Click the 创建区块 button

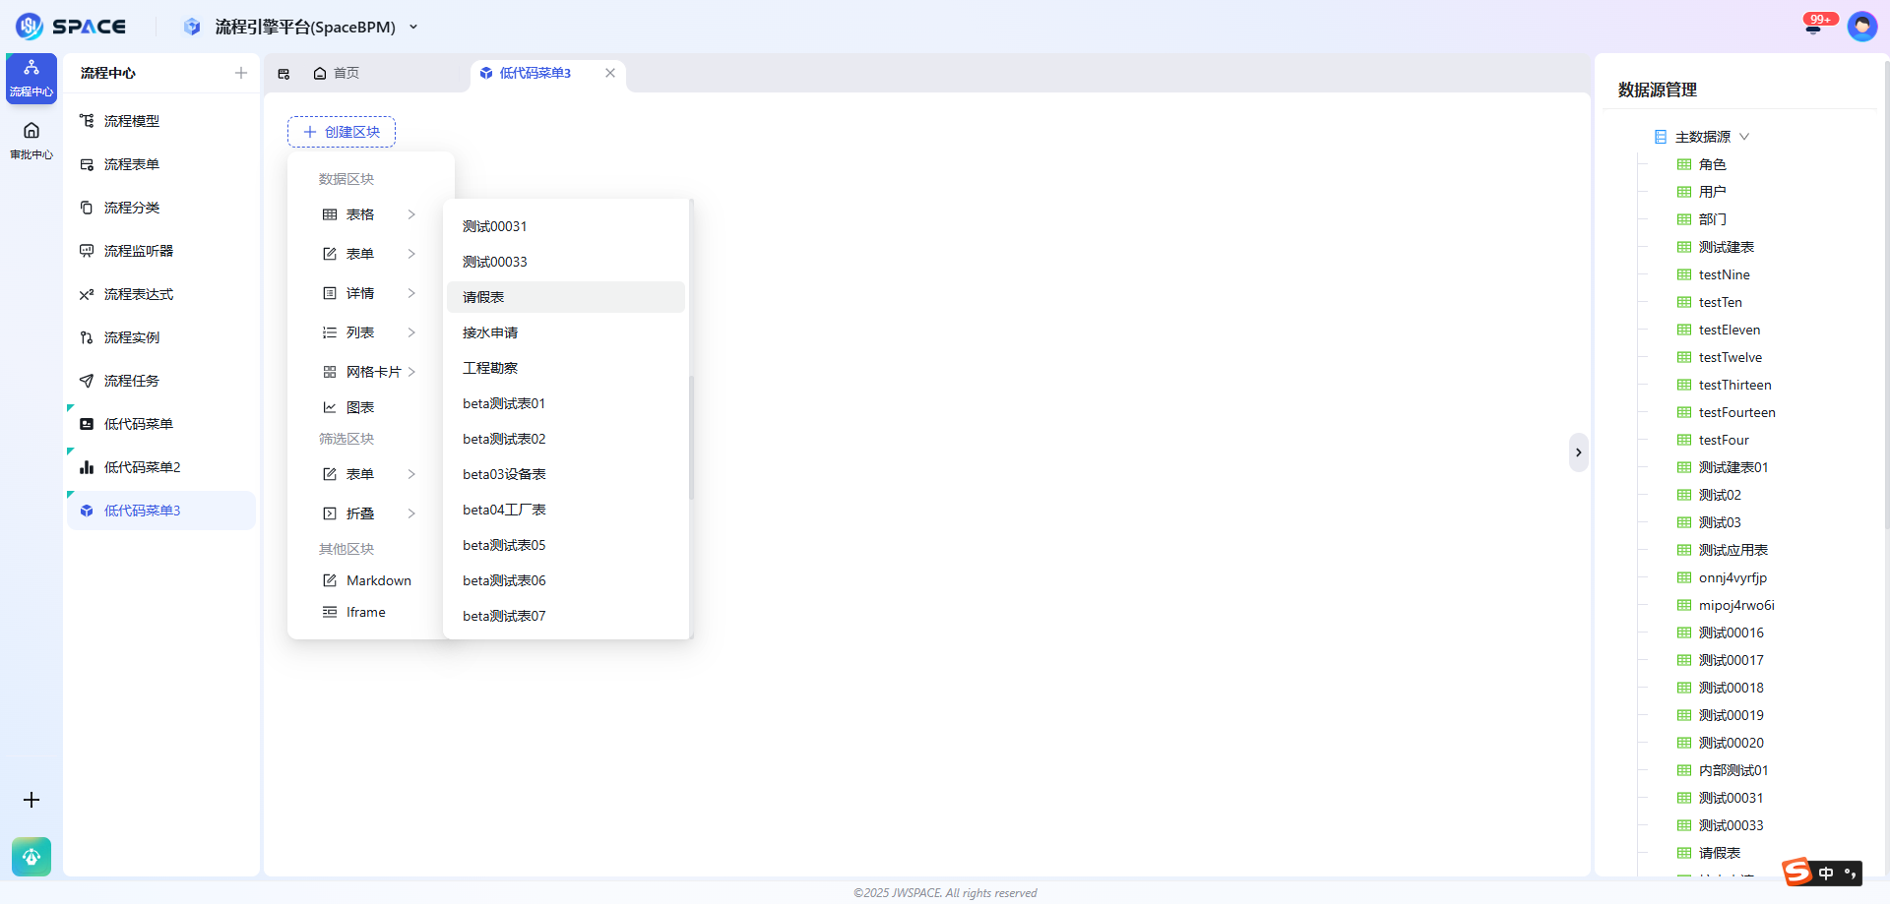tap(341, 131)
